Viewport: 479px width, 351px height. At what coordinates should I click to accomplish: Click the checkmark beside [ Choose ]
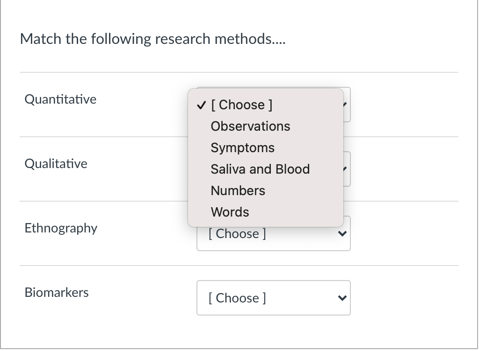point(200,105)
